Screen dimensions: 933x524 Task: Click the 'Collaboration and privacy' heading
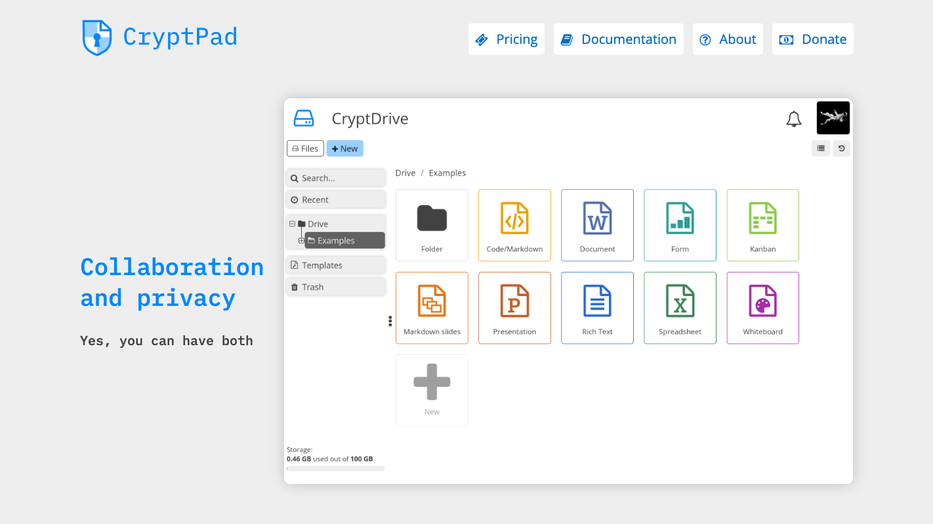tap(172, 282)
